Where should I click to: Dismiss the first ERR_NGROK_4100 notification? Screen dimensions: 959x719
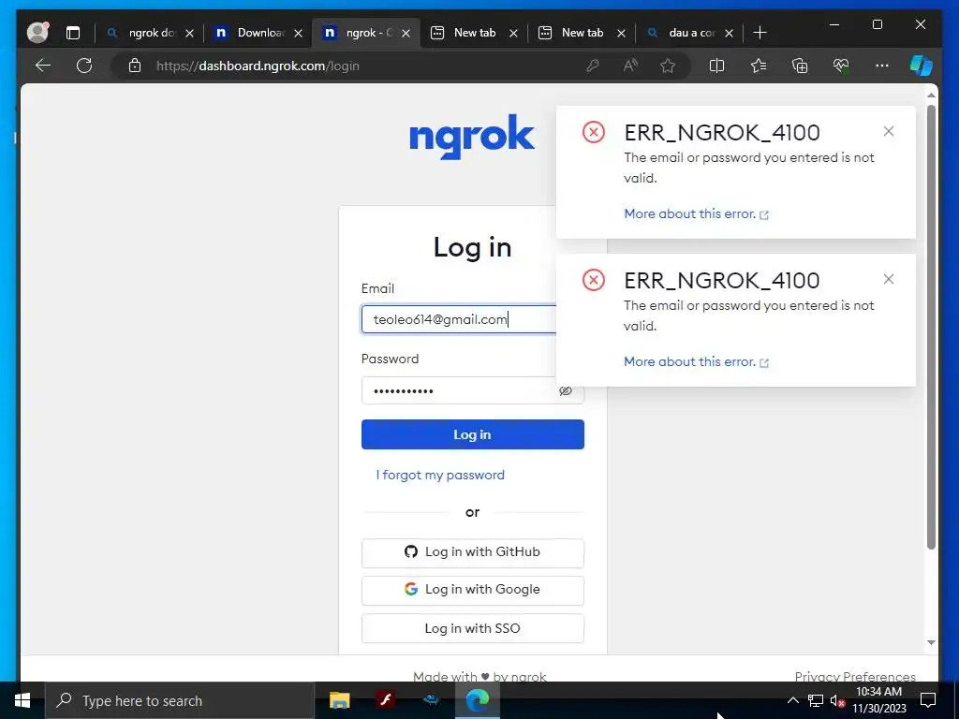click(889, 131)
